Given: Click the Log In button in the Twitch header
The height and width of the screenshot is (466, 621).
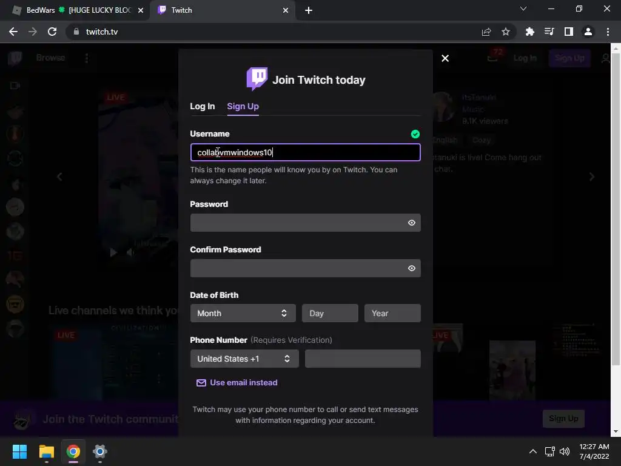Looking at the screenshot, I should pyautogui.click(x=525, y=58).
